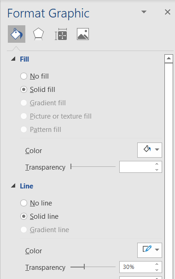Click the scrollbar up arrow
The image size is (175, 279).
click(x=169, y=58)
